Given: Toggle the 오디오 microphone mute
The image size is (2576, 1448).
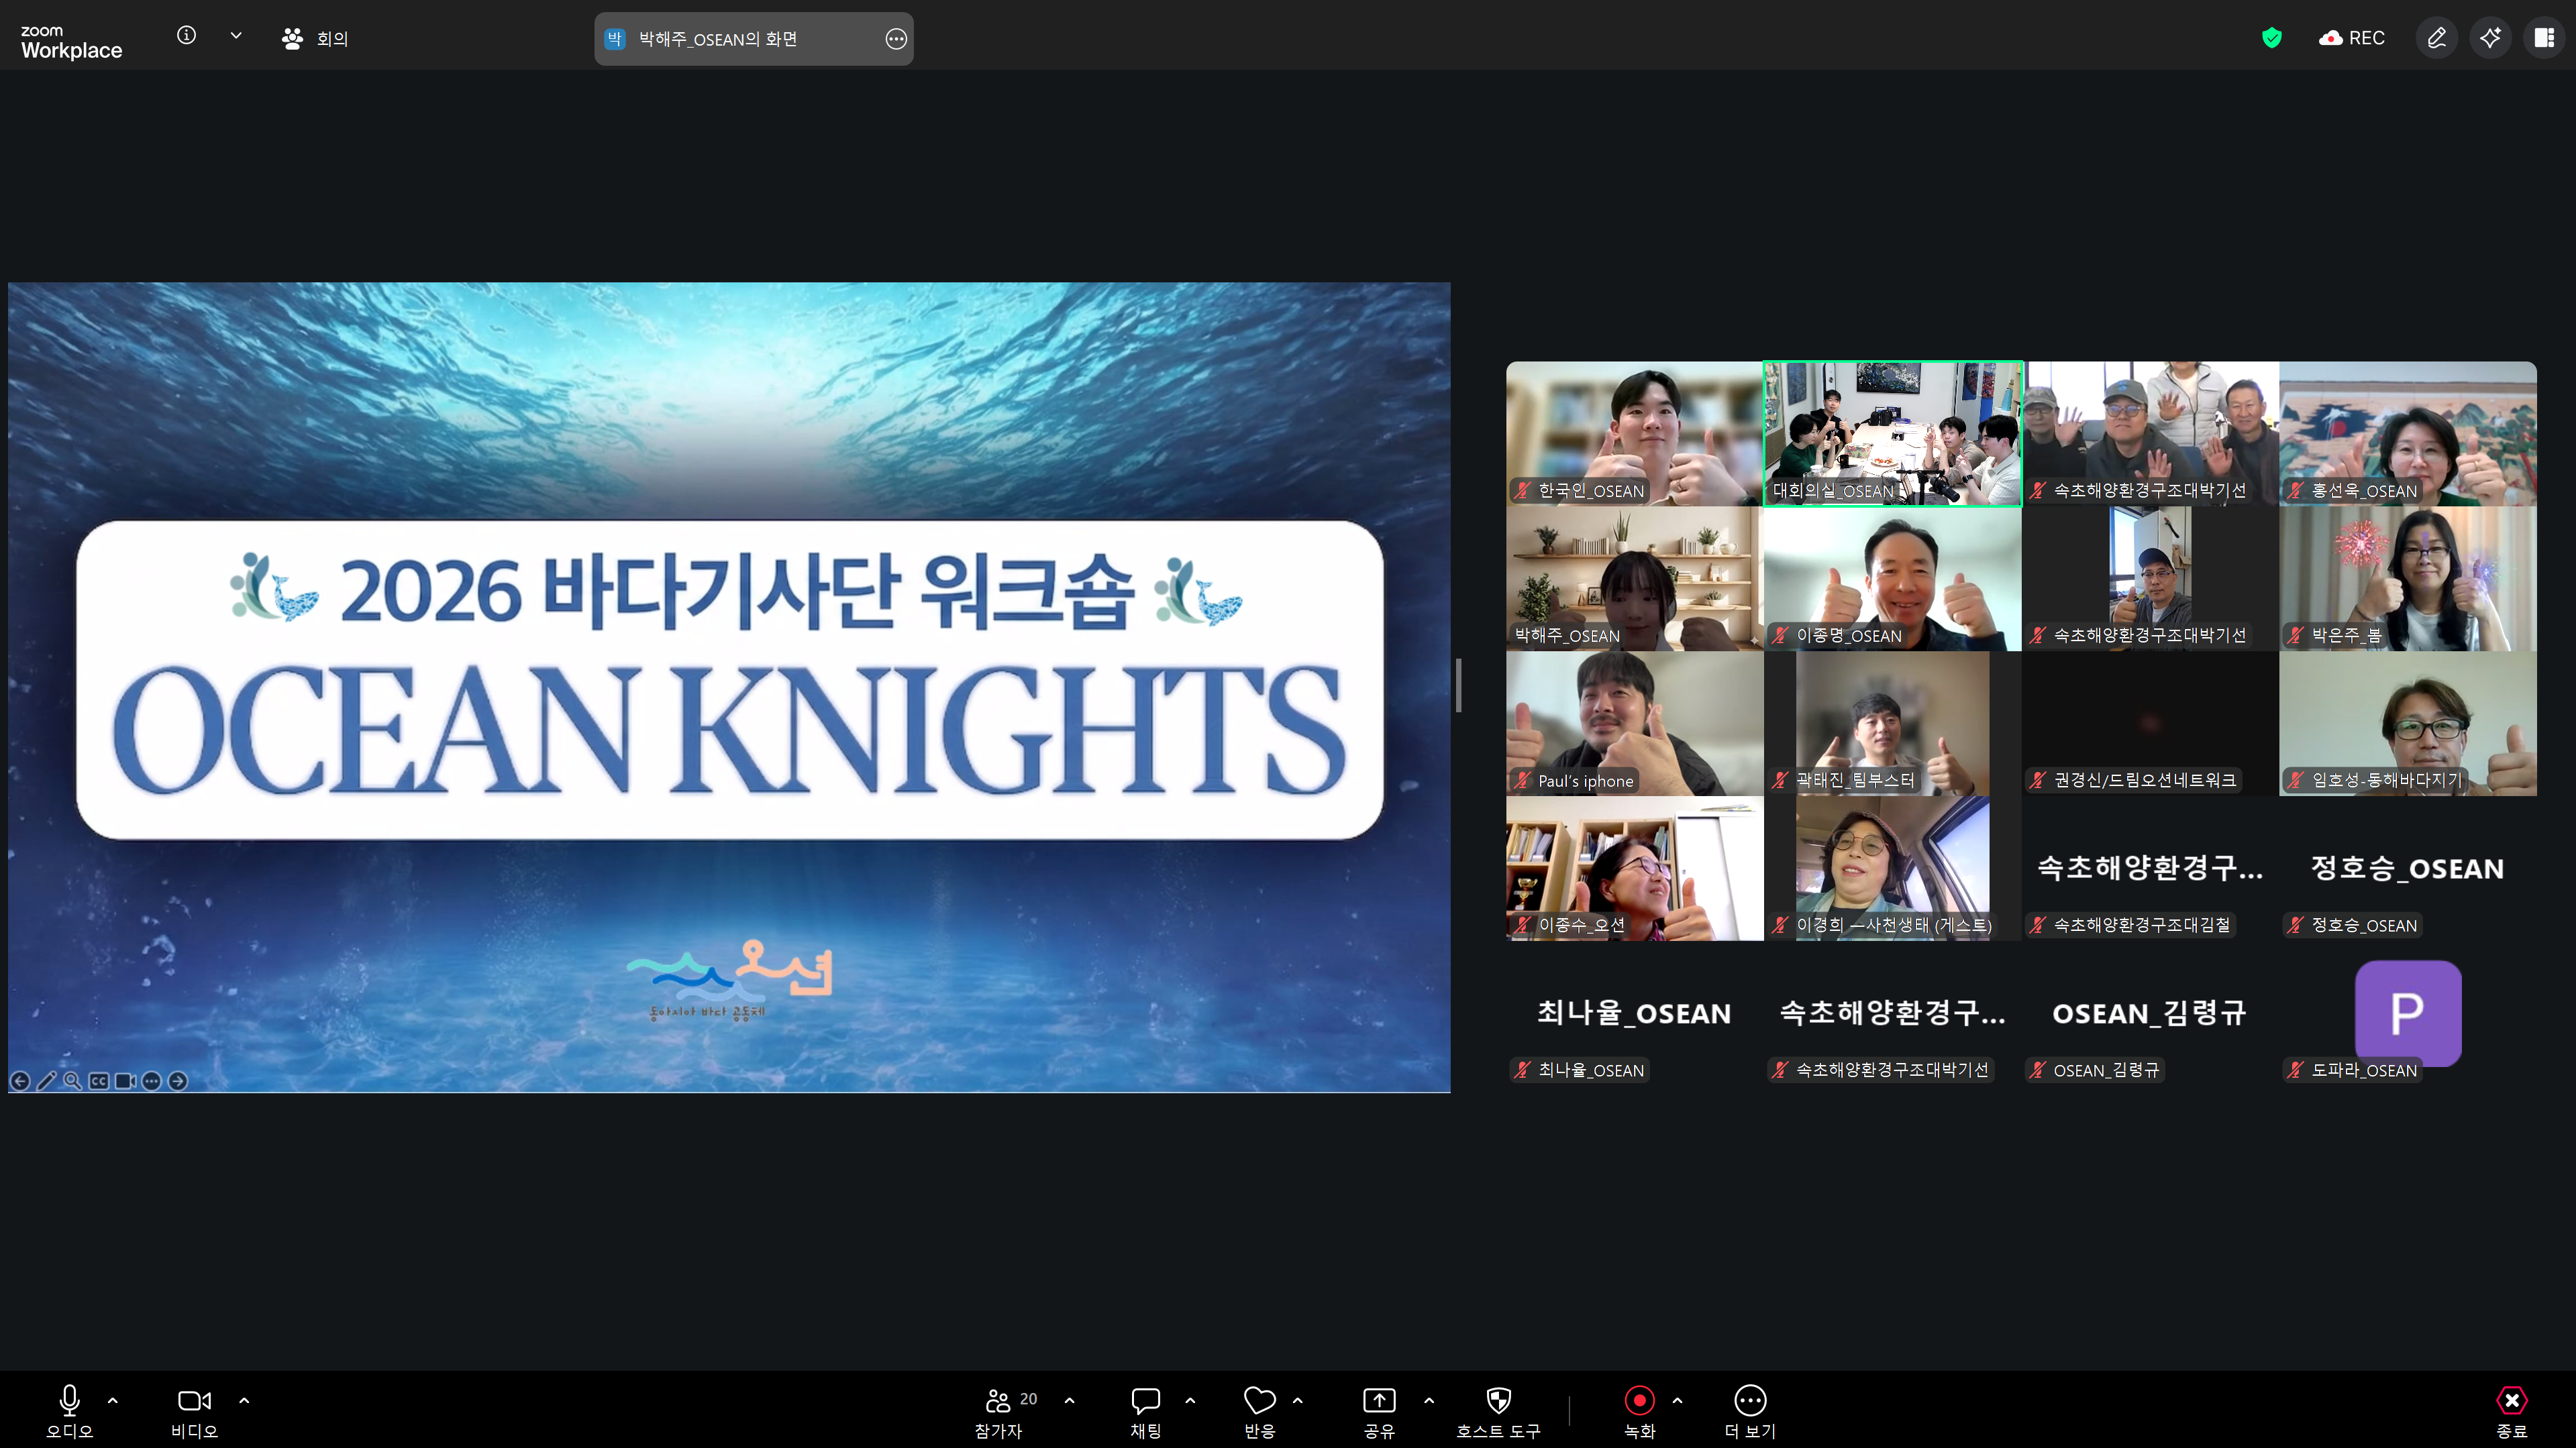Looking at the screenshot, I should pyautogui.click(x=69, y=1401).
